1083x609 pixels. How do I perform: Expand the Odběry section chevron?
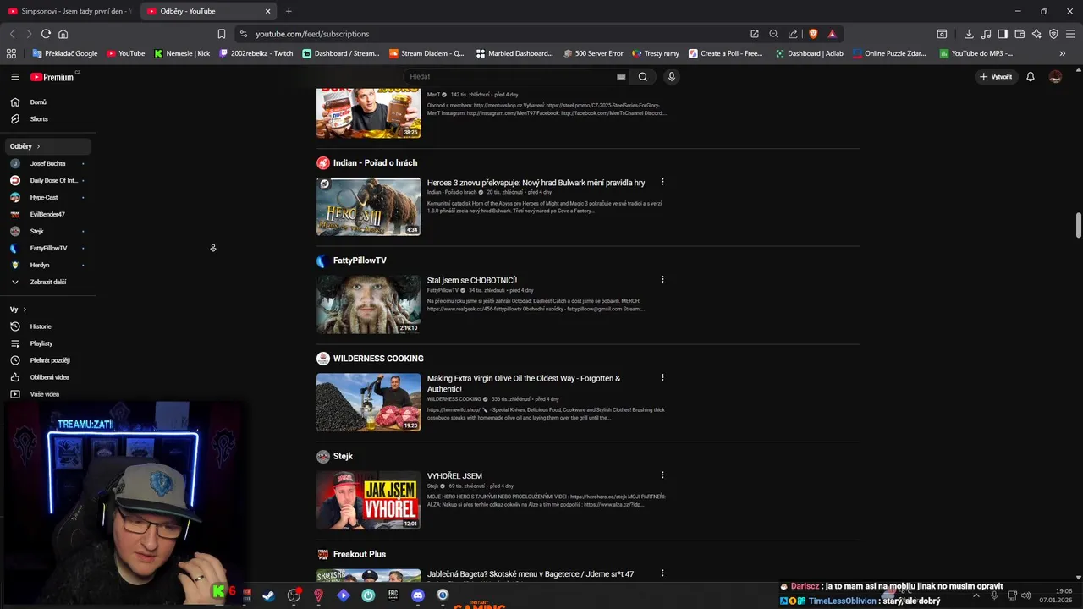(x=38, y=146)
